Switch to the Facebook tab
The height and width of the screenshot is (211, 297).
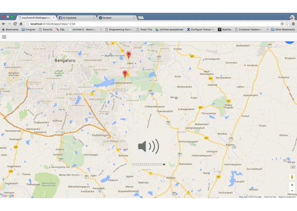click(x=76, y=18)
